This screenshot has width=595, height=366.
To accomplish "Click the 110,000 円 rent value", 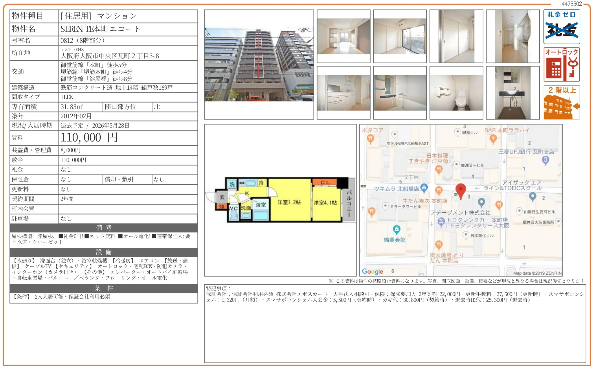I will click(x=89, y=138).
